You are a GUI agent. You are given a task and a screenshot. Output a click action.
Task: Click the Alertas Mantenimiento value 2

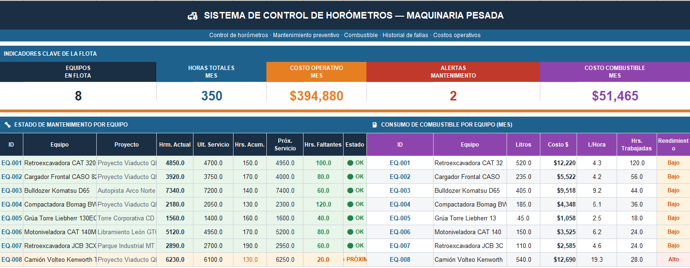tap(453, 96)
